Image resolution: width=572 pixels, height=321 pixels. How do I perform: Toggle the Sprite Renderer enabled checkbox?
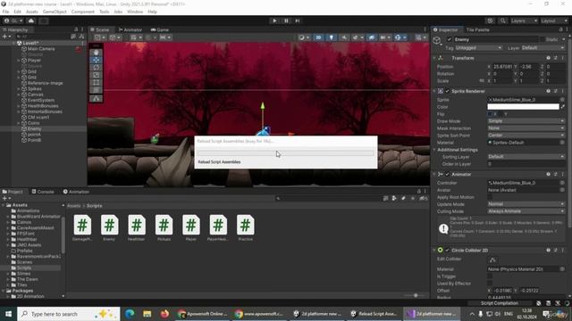[x=448, y=91]
